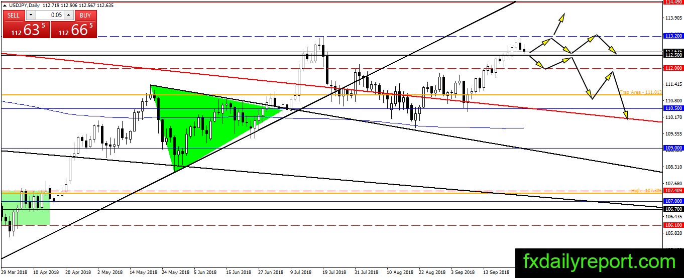Click the BUY button
The height and width of the screenshot is (278, 684).
(x=85, y=16)
